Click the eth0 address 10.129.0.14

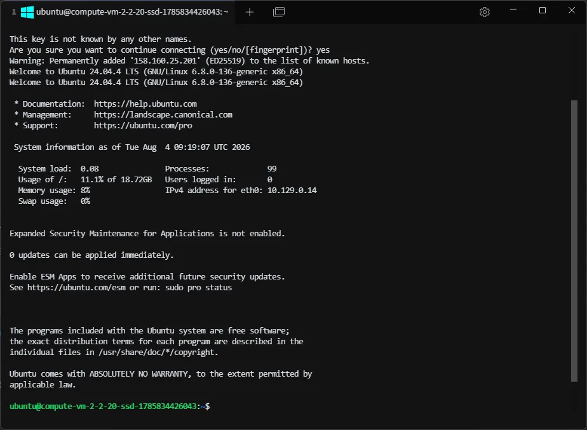[292, 191]
